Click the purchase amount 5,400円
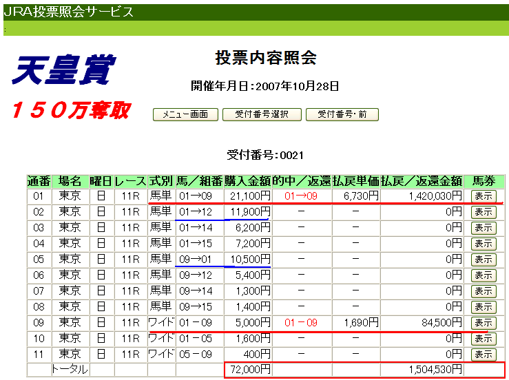The height and width of the screenshot is (380, 509). [x=253, y=275]
